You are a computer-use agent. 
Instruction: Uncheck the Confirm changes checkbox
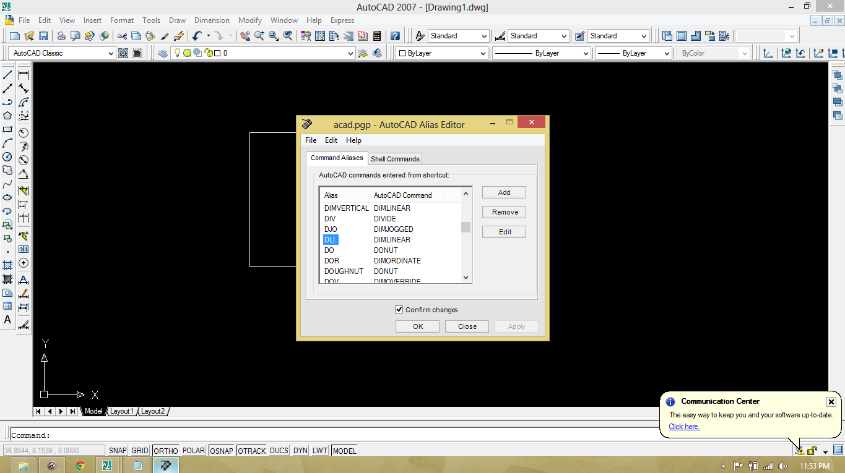pyautogui.click(x=399, y=309)
